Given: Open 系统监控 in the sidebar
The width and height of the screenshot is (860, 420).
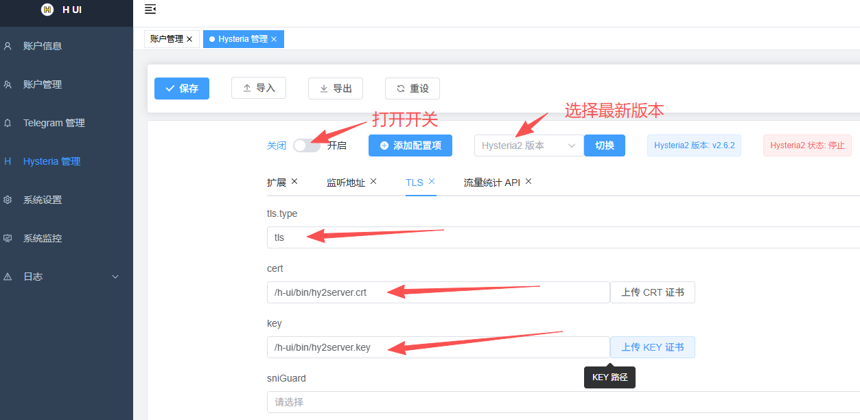Looking at the screenshot, I should pyautogui.click(x=43, y=238).
